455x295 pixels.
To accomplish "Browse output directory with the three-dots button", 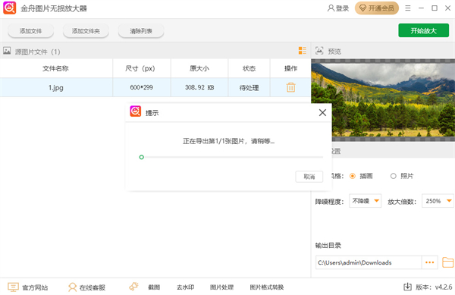I will (x=429, y=262).
